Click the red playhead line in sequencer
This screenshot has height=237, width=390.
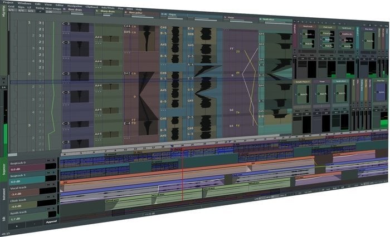click(x=183, y=174)
